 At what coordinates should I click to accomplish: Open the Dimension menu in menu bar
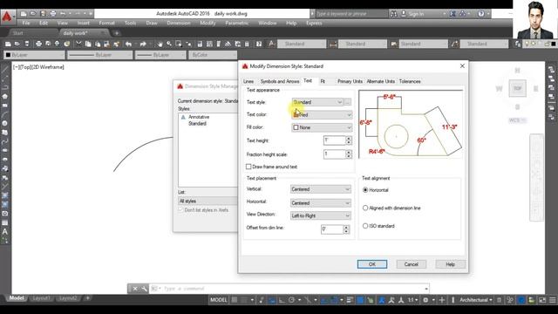point(179,23)
